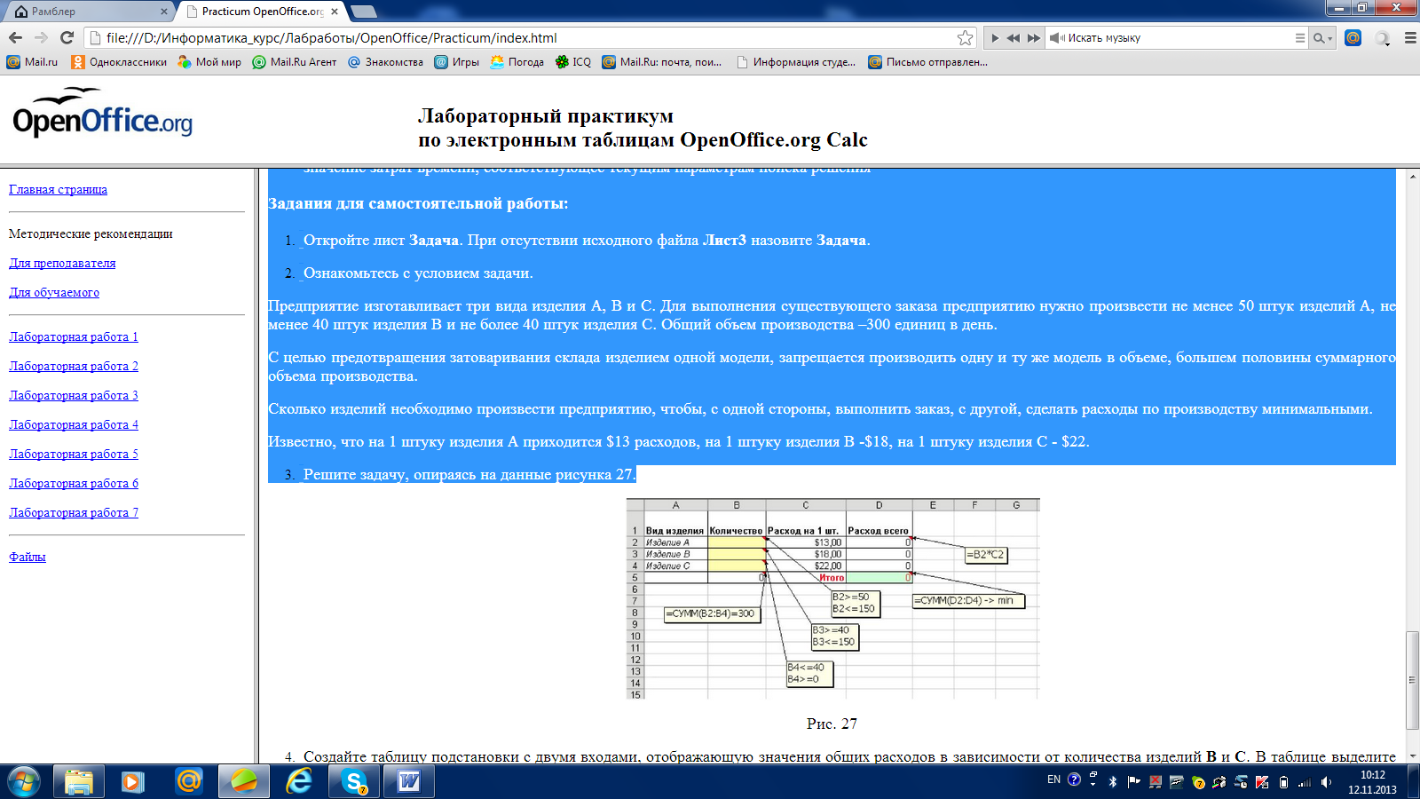Screen dimensions: 1420x799
Task: Click the OpenOffice.org logo
Action: [x=102, y=114]
